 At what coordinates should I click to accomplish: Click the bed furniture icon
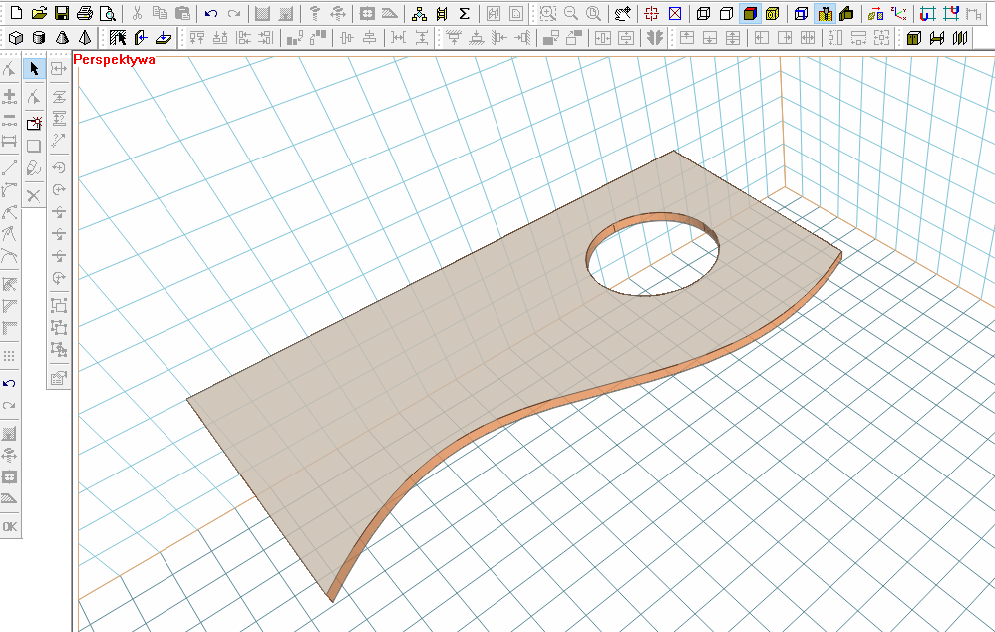(x=936, y=38)
